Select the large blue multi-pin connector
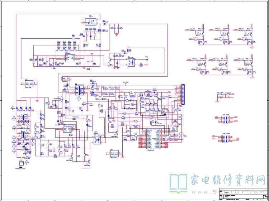This screenshot has width=269, height=201. coord(183,95)
